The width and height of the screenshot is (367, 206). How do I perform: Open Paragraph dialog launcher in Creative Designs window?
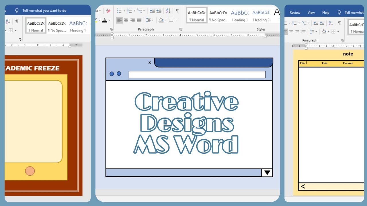pos(181,29)
